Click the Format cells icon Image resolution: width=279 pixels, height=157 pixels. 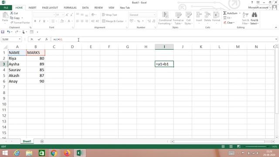[216, 15]
